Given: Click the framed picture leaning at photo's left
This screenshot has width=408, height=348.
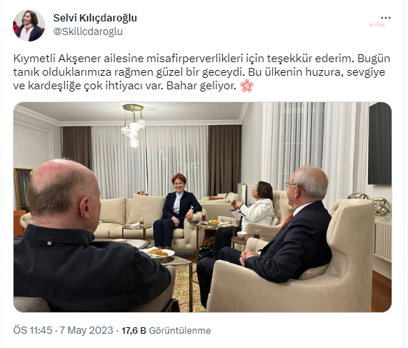Looking at the screenshot, I should pos(22,189).
